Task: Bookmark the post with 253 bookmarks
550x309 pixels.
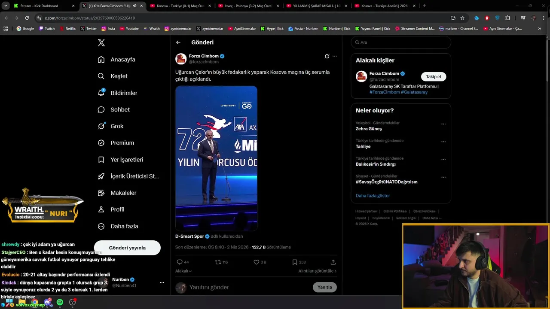Action: point(294,262)
